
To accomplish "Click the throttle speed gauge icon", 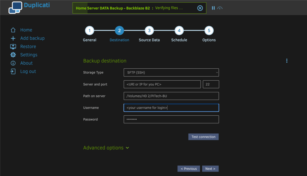I will tap(220, 8).
